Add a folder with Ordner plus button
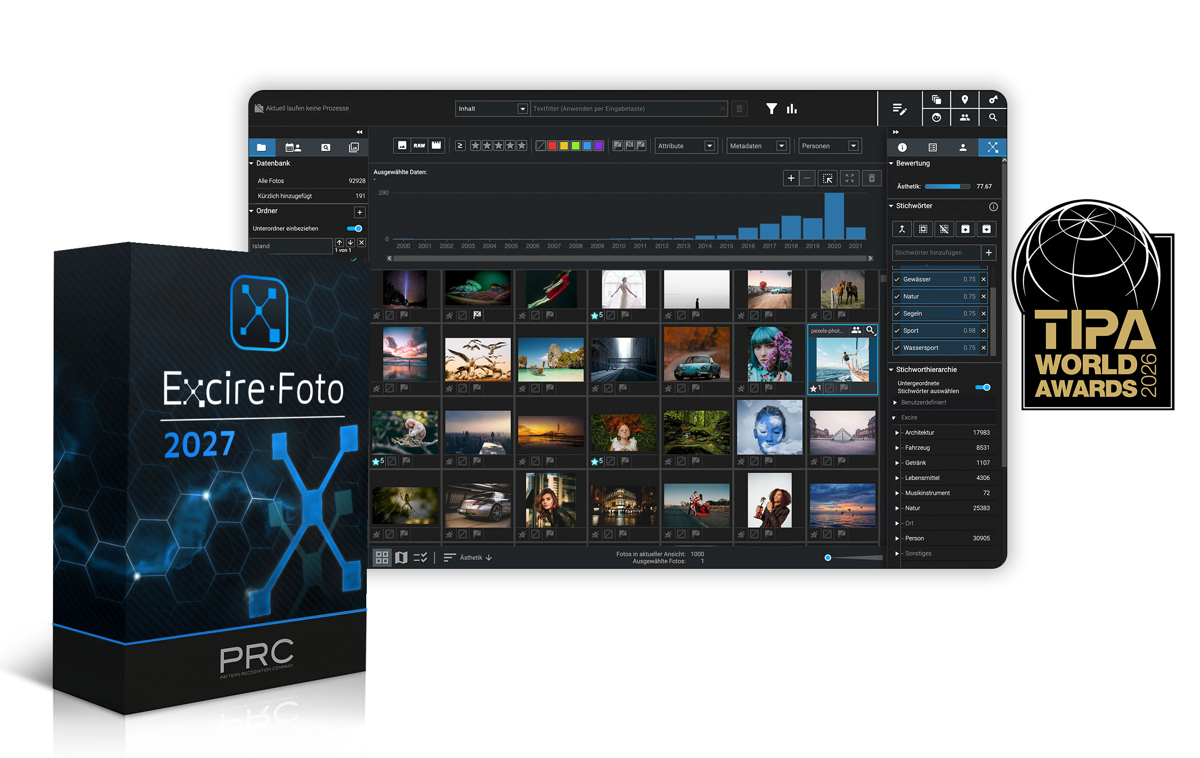Viewport: 1200px width, 758px height. pos(360,213)
